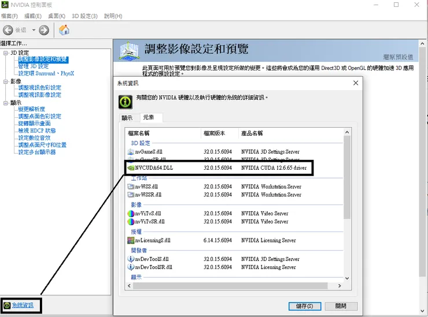
Task: Open the 說明(H) menu
Action: [113, 16]
